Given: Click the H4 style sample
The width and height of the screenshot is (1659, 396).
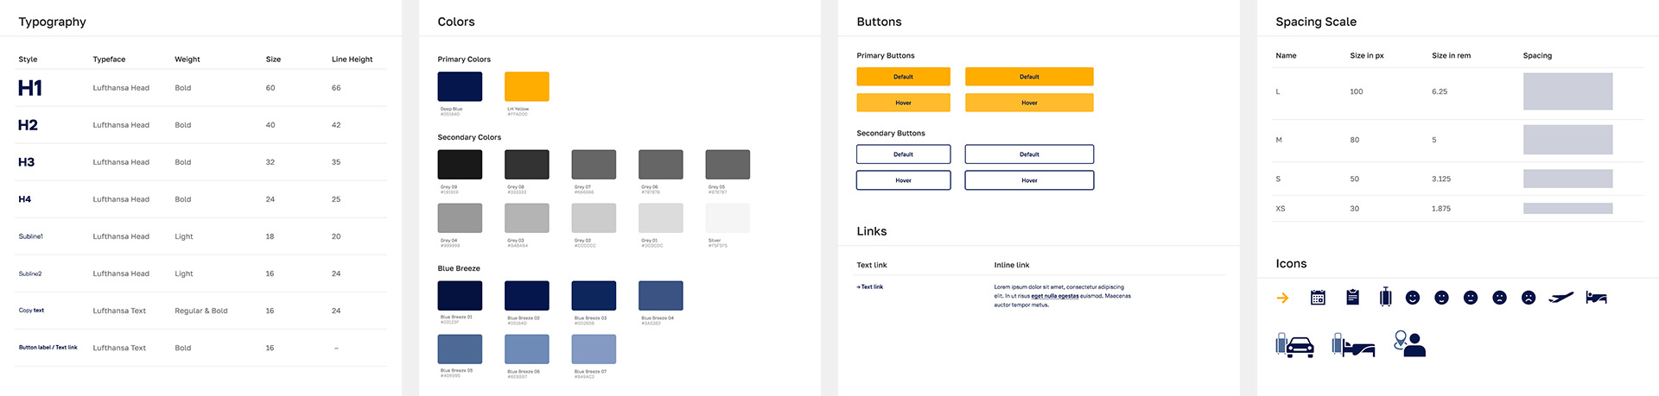Looking at the screenshot, I should click(25, 199).
